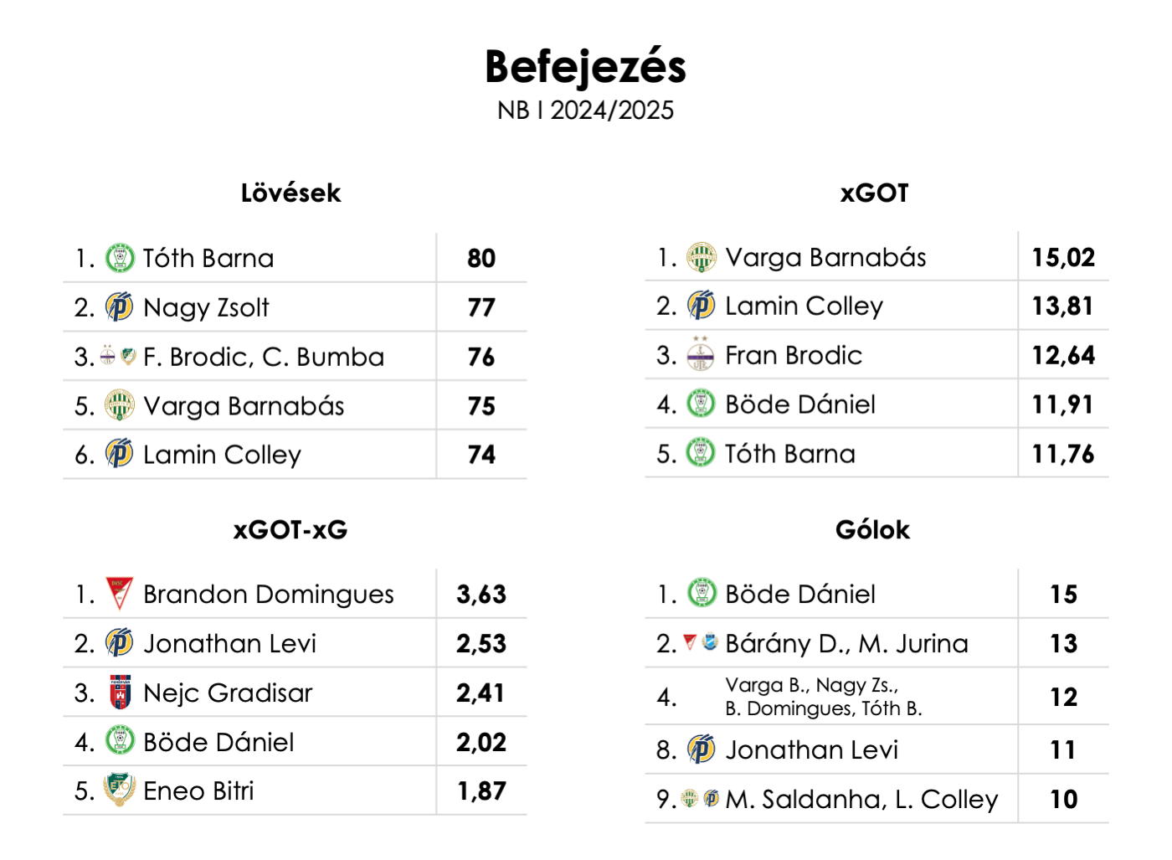Image resolution: width=1172 pixels, height=860 pixels.
Task: Click the crest beside Lamin Colley in xGOT table
Action: tap(702, 306)
